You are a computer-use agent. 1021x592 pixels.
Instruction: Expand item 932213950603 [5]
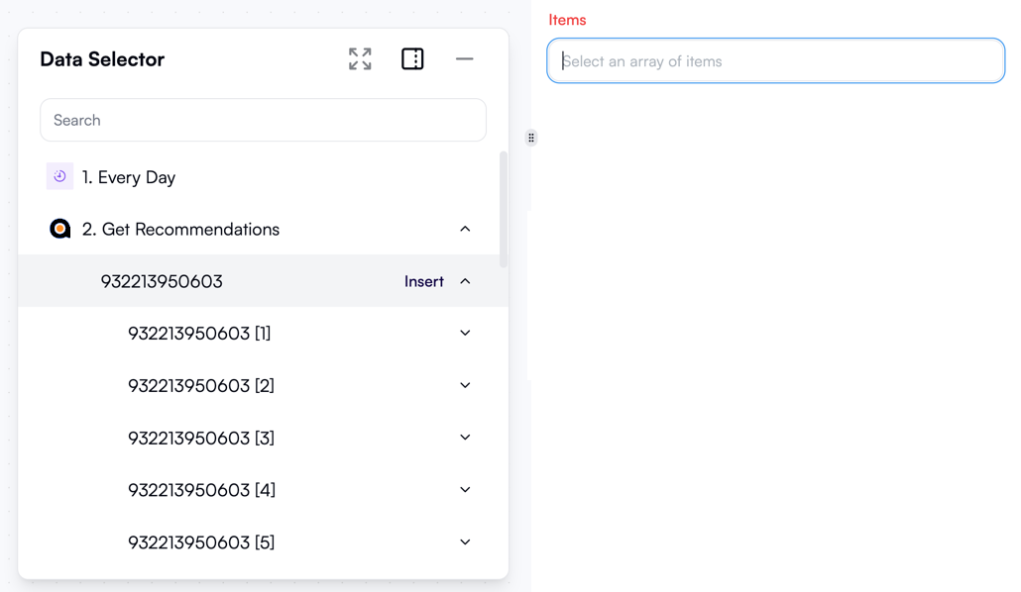(465, 542)
